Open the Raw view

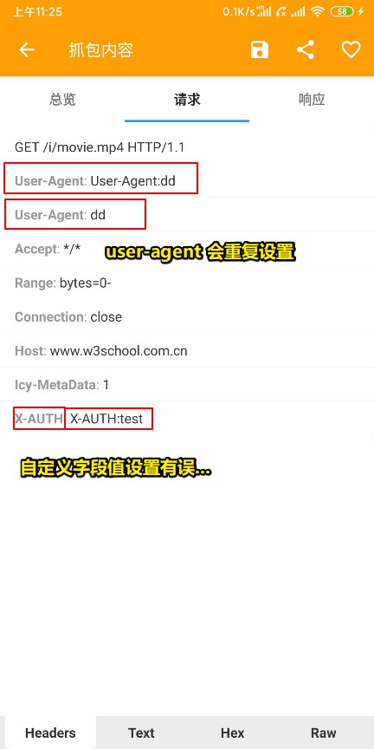[324, 733]
